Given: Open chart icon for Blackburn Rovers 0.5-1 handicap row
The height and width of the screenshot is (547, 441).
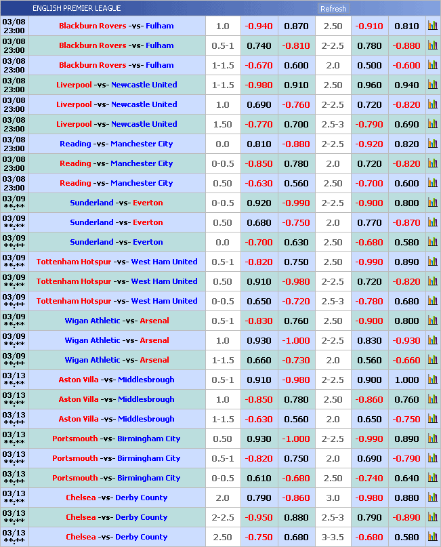Looking at the screenshot, I should click(433, 45).
